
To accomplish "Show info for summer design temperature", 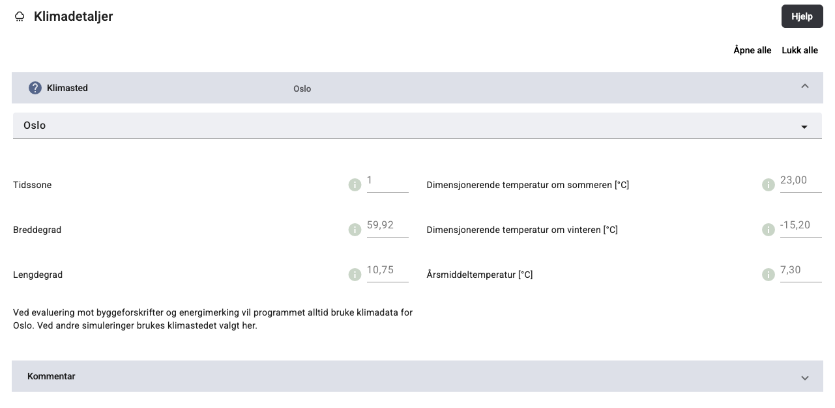I will 768,185.
